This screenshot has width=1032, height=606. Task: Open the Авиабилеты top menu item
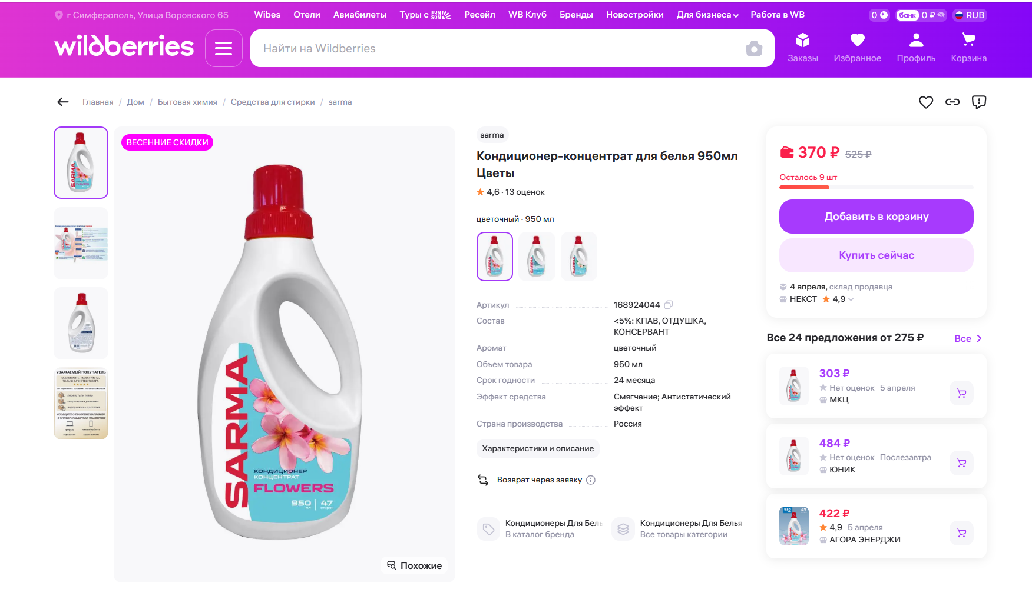pos(359,15)
